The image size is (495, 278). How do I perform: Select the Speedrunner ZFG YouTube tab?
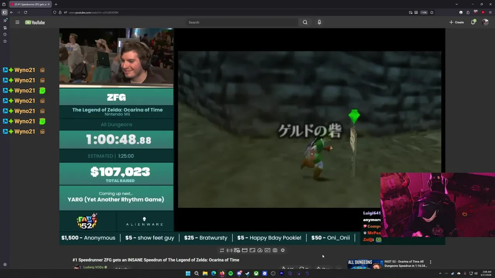[30, 4]
